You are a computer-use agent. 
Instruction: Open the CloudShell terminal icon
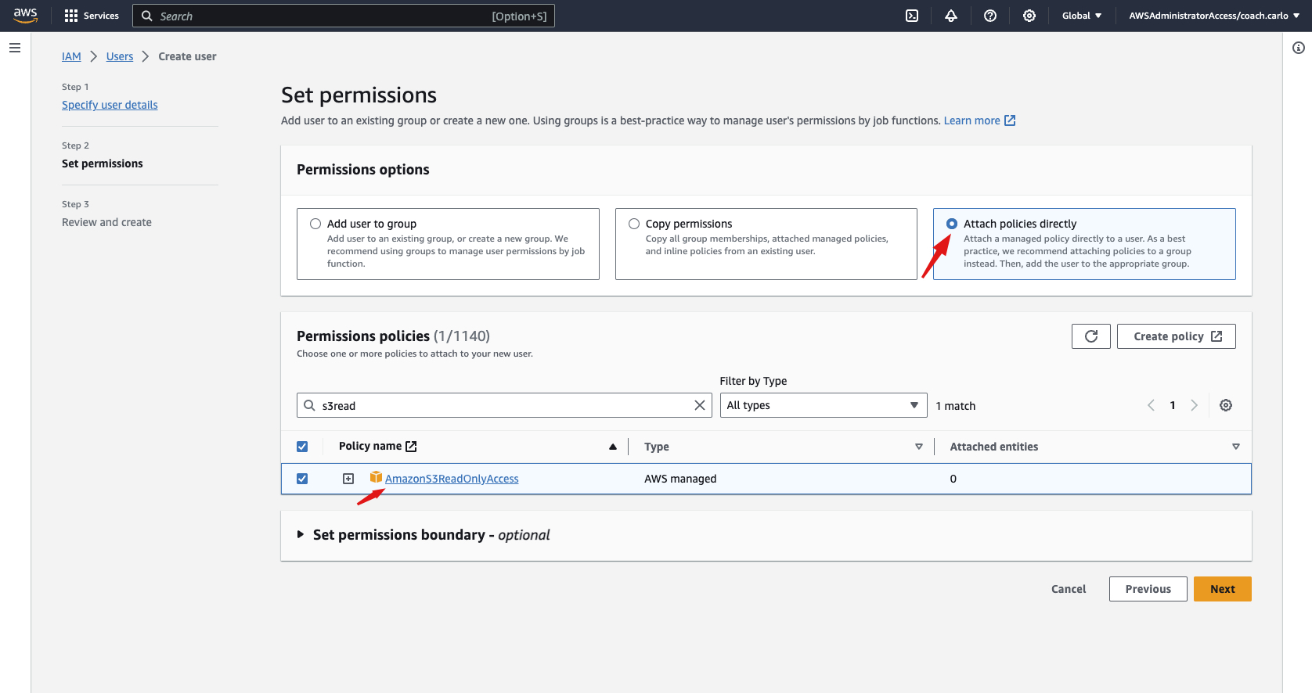[912, 16]
